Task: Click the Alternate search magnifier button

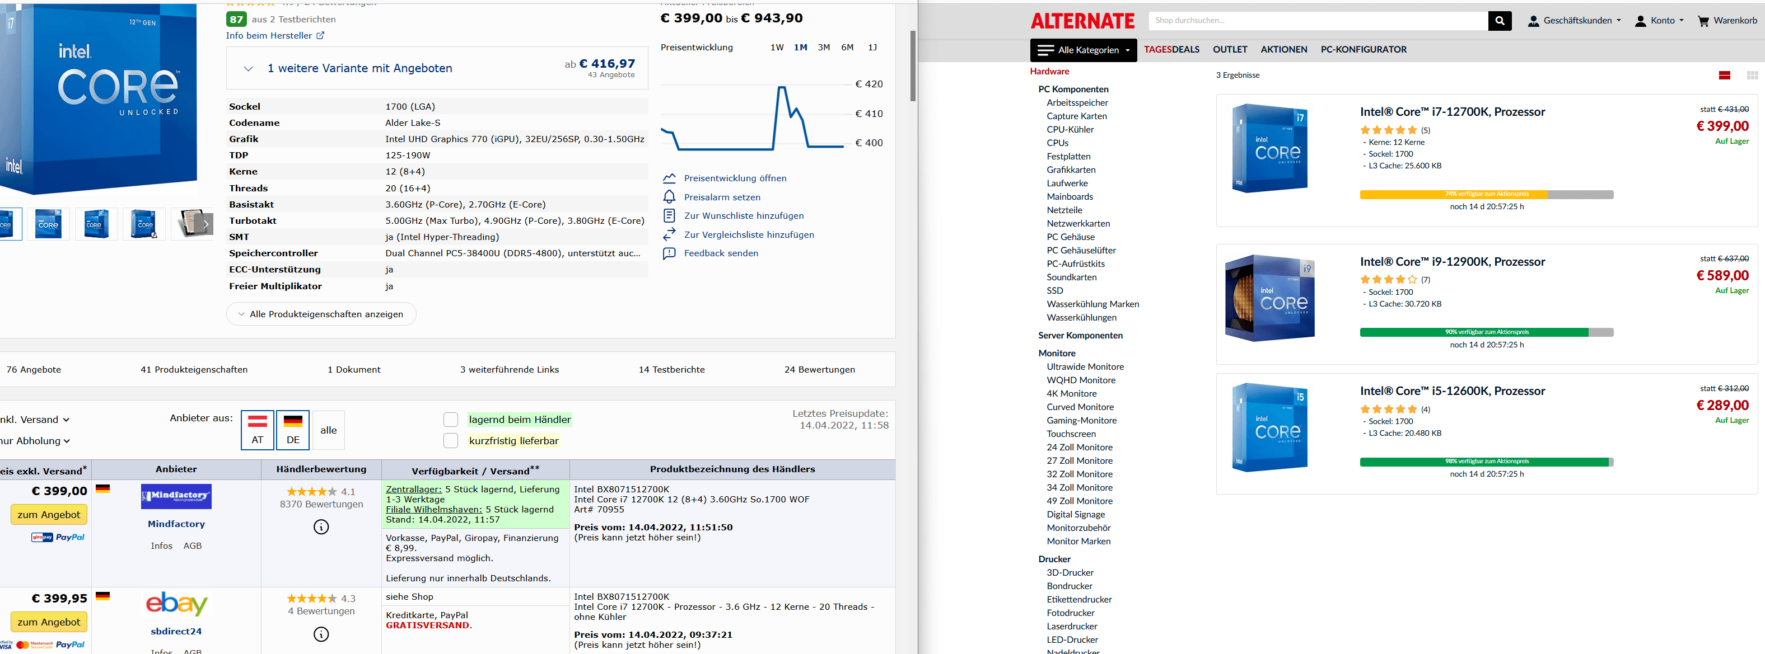Action: [x=1499, y=21]
